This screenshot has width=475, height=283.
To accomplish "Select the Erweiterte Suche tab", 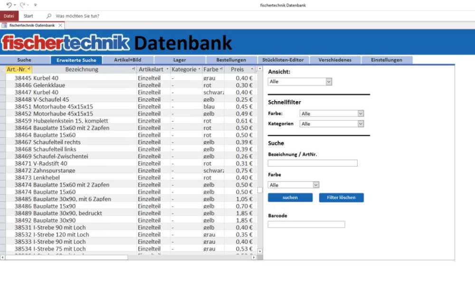I will click(x=76, y=60).
